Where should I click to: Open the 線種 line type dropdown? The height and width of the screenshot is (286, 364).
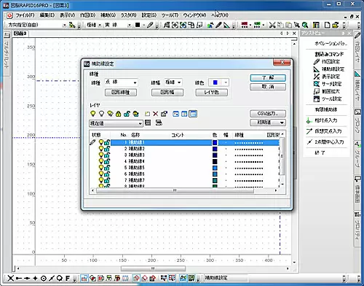[x=121, y=82]
